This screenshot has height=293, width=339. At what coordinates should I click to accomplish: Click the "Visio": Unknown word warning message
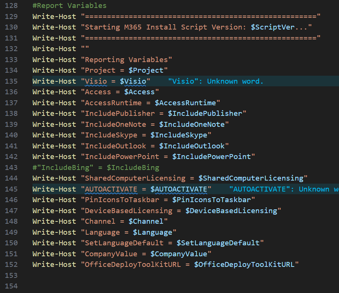216,81
